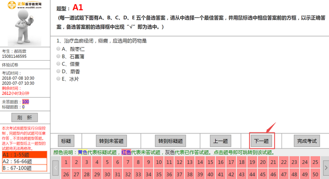This screenshot has width=329, height=179.
Task: Jump to question number 42
Action: [x=231, y=174]
